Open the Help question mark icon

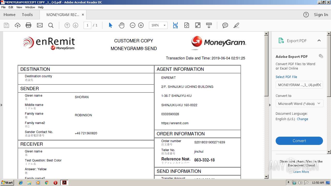pos(306,15)
